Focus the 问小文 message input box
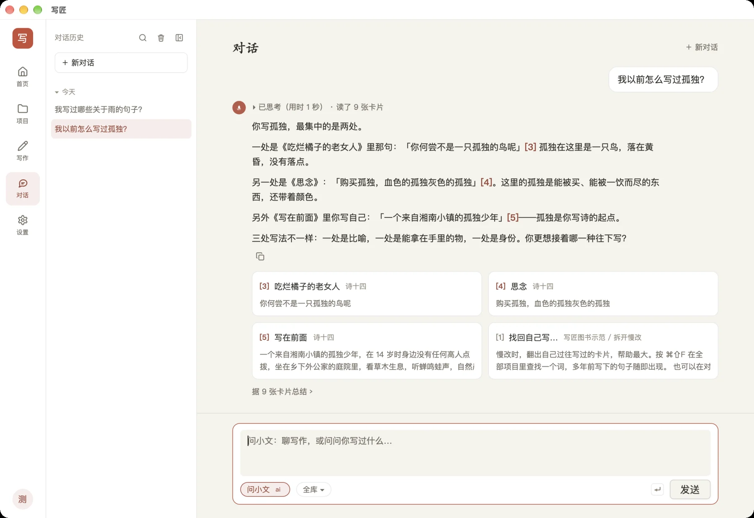 (475, 453)
